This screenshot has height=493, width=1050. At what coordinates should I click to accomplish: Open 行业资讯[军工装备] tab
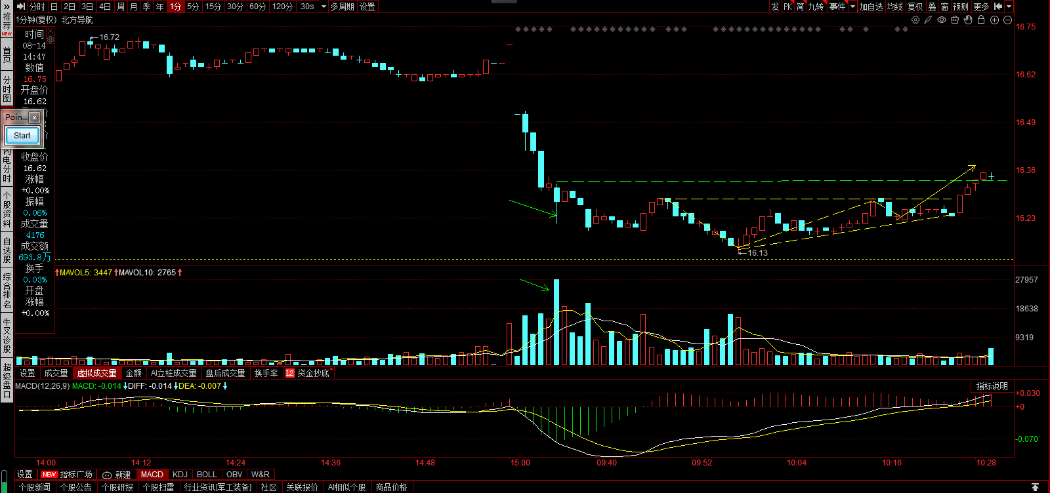point(218,487)
